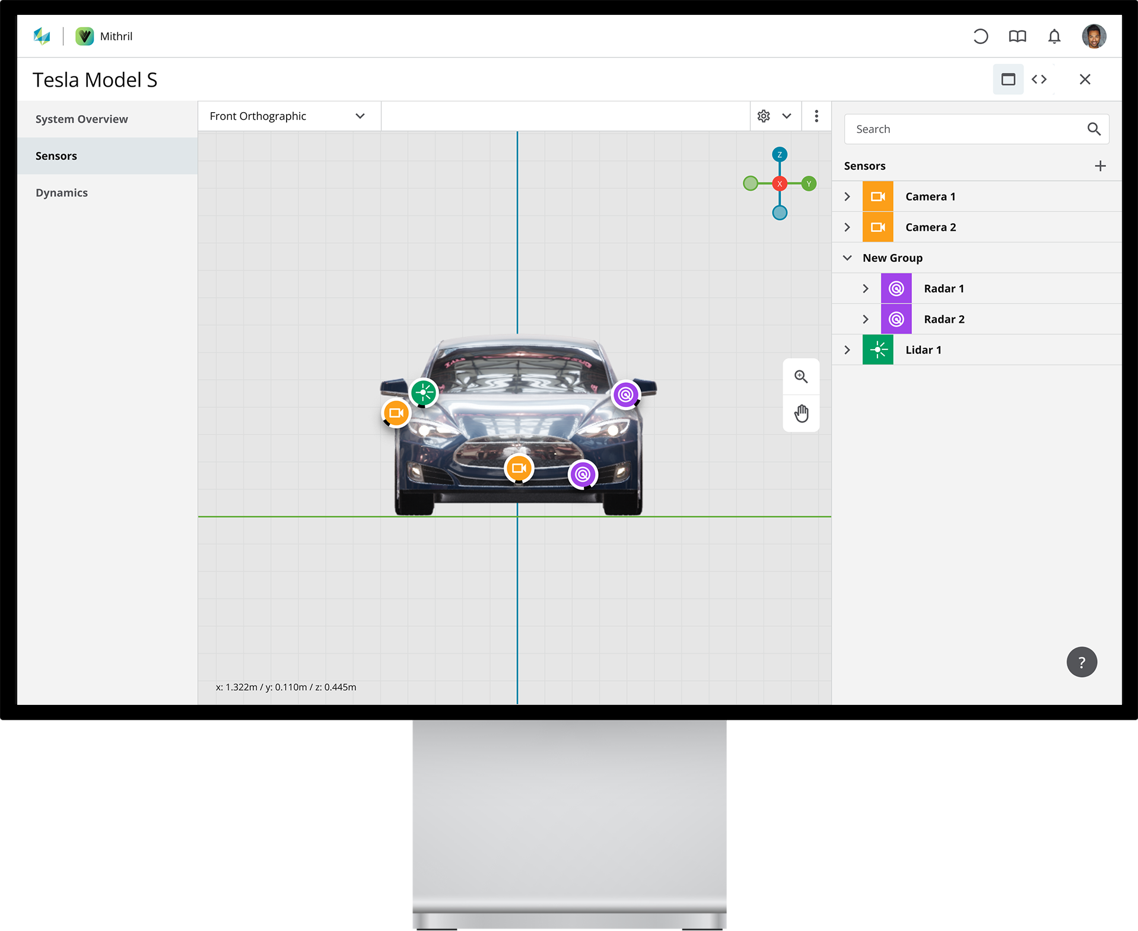The width and height of the screenshot is (1138, 931).
Task: Click the Mithril green logo icon
Action: click(x=85, y=36)
